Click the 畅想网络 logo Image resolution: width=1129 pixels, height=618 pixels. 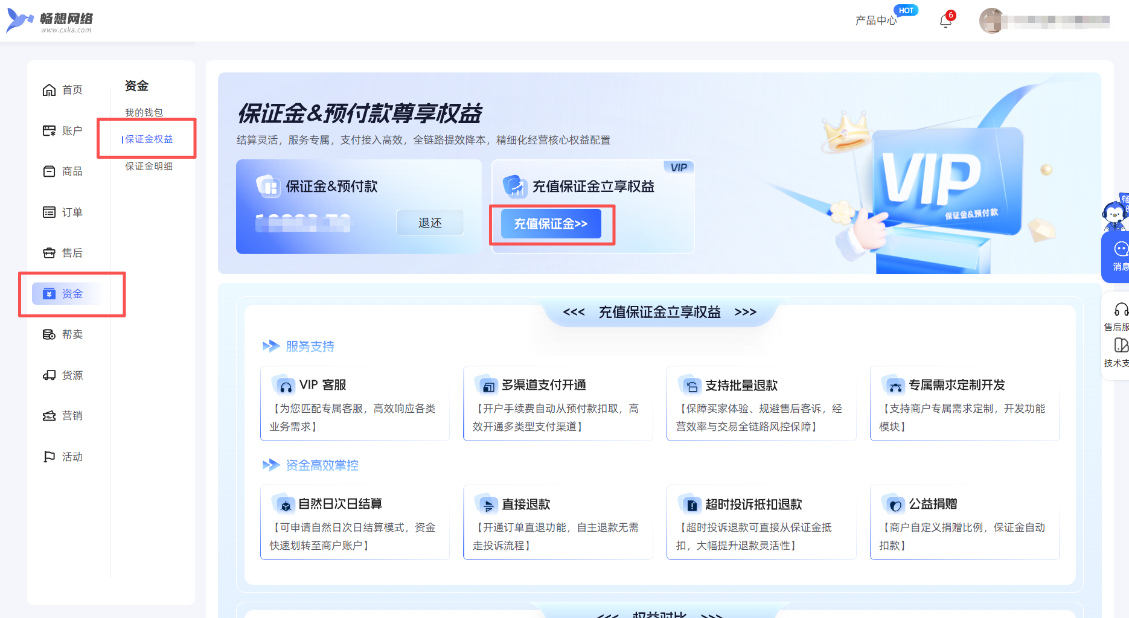[x=50, y=21]
